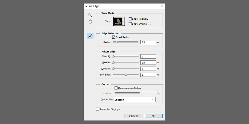249x124 pixels.
Task: Open the View mode dropdown arrow
Action: click(123, 21)
